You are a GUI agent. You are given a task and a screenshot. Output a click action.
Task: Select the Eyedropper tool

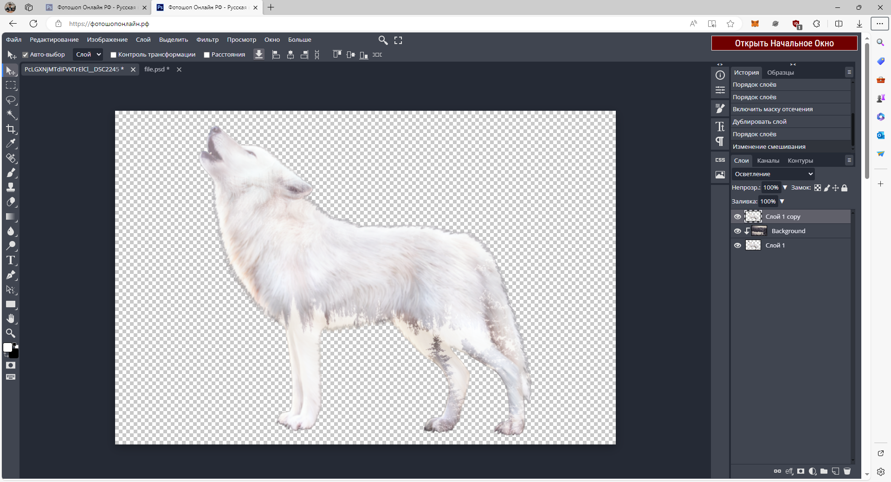11,144
